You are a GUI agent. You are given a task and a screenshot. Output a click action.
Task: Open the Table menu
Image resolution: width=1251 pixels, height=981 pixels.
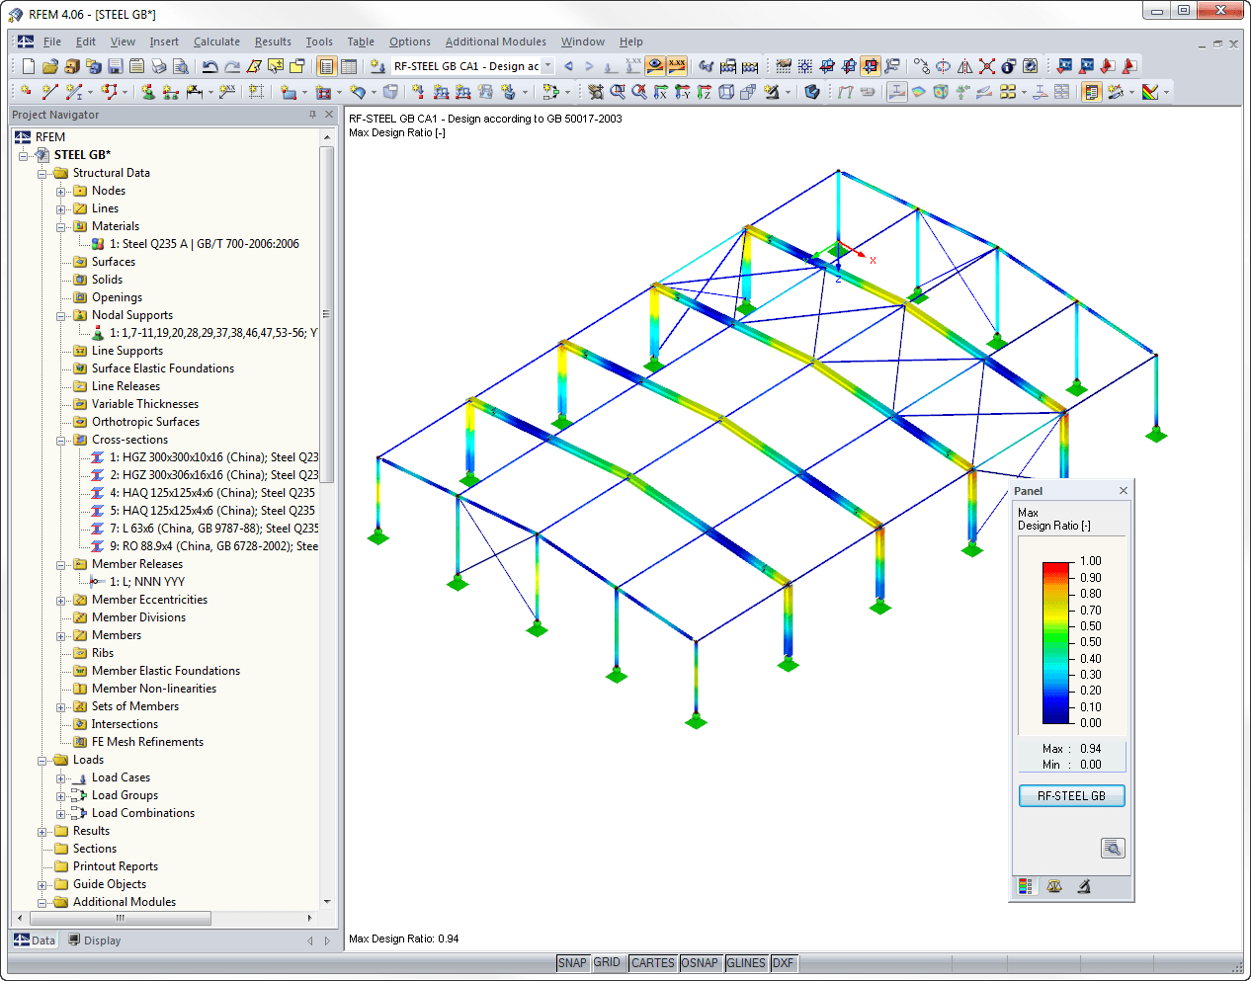coord(361,41)
